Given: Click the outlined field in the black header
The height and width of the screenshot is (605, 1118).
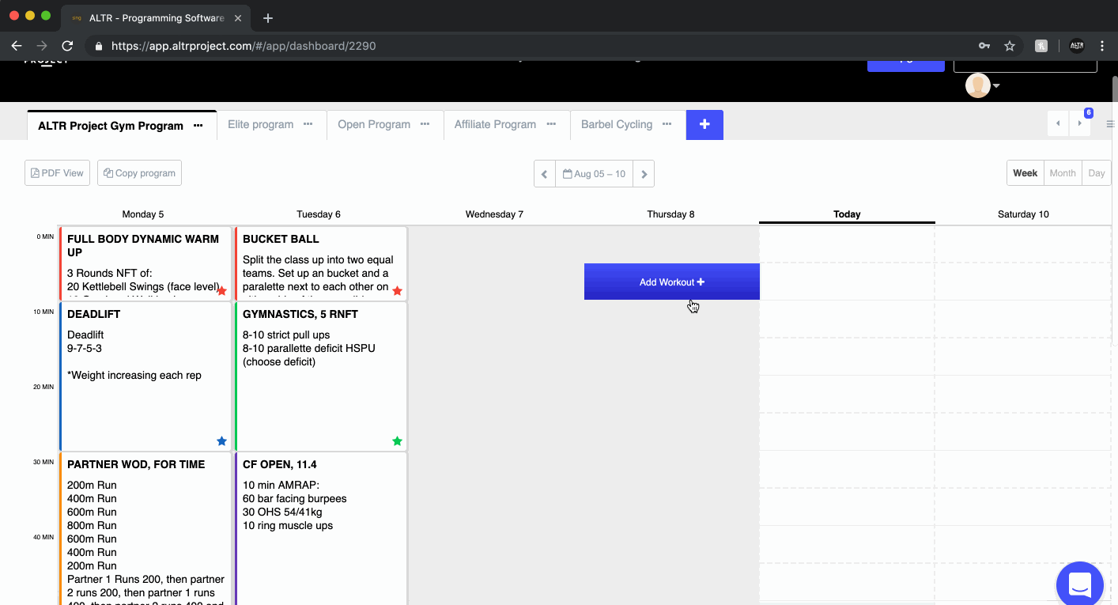Looking at the screenshot, I should point(1025,66).
